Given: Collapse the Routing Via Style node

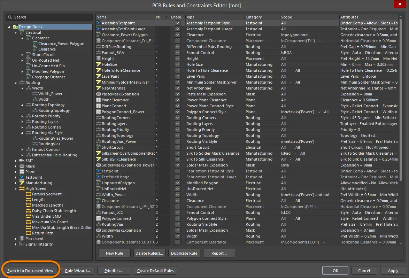Looking at the screenshot, I should [x=22, y=133].
